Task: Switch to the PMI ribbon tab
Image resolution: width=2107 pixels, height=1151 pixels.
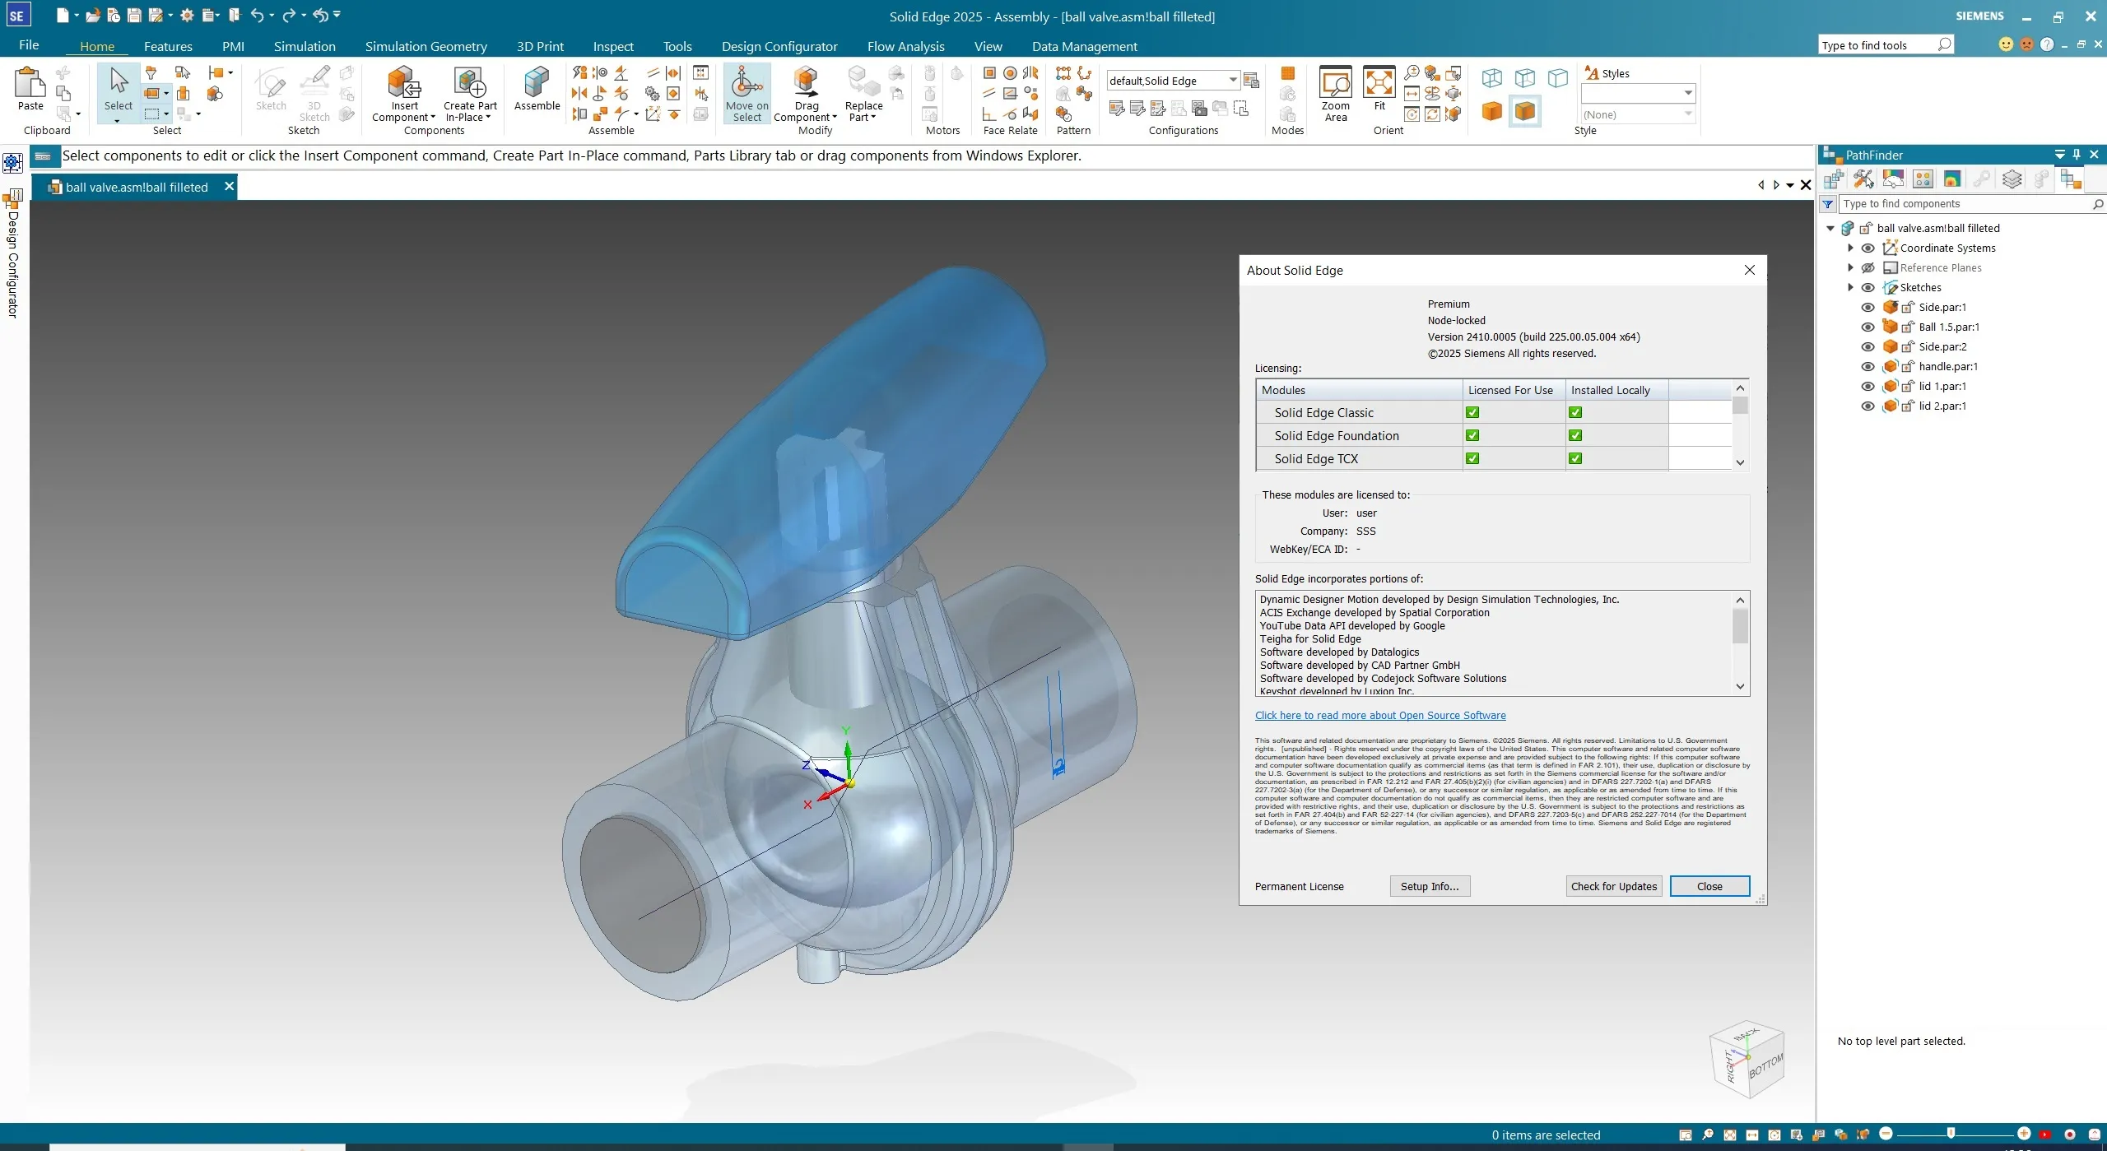Action: click(x=233, y=46)
